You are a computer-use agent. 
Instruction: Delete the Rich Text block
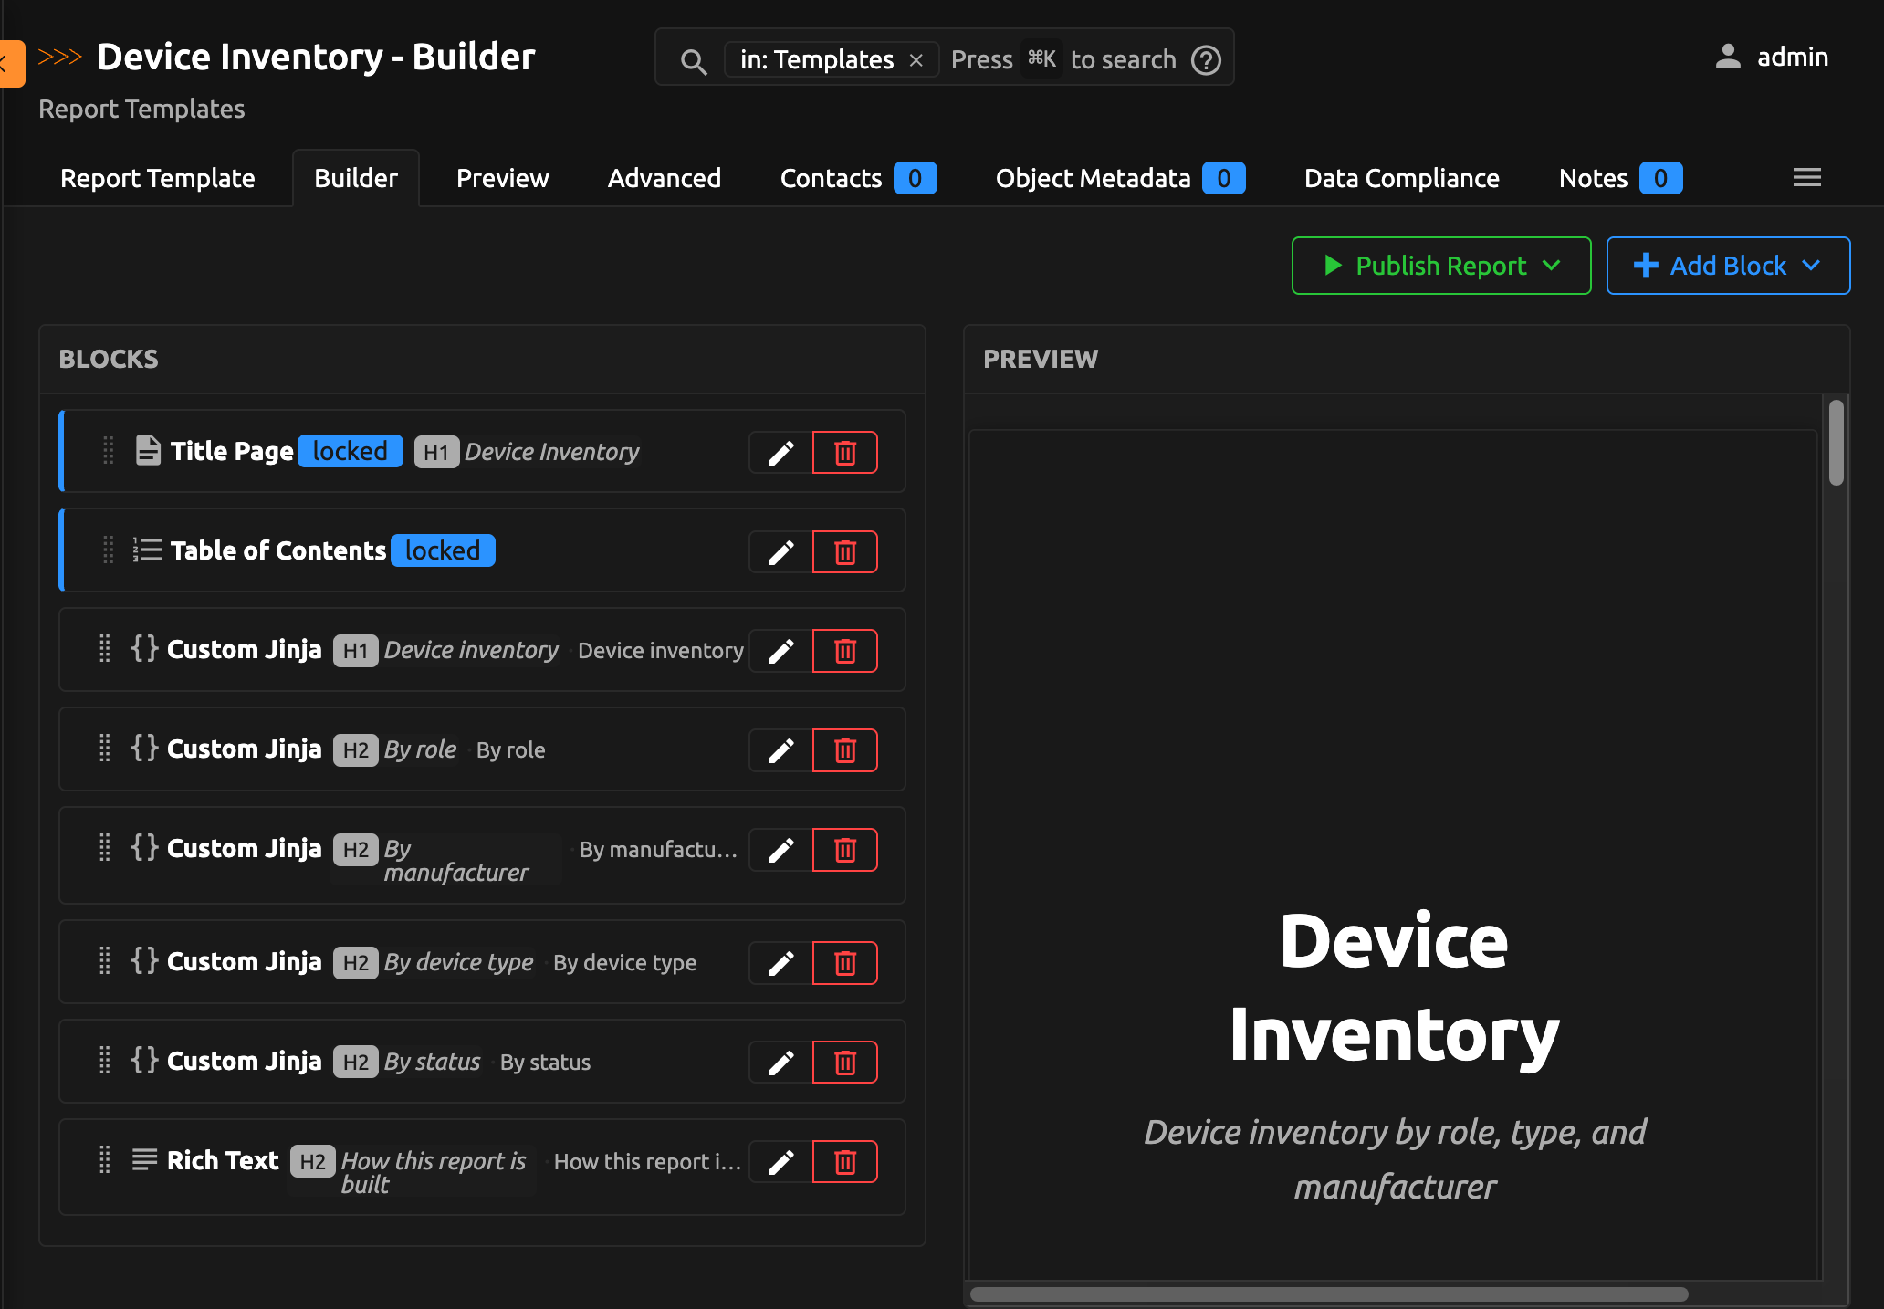pyautogui.click(x=845, y=1162)
